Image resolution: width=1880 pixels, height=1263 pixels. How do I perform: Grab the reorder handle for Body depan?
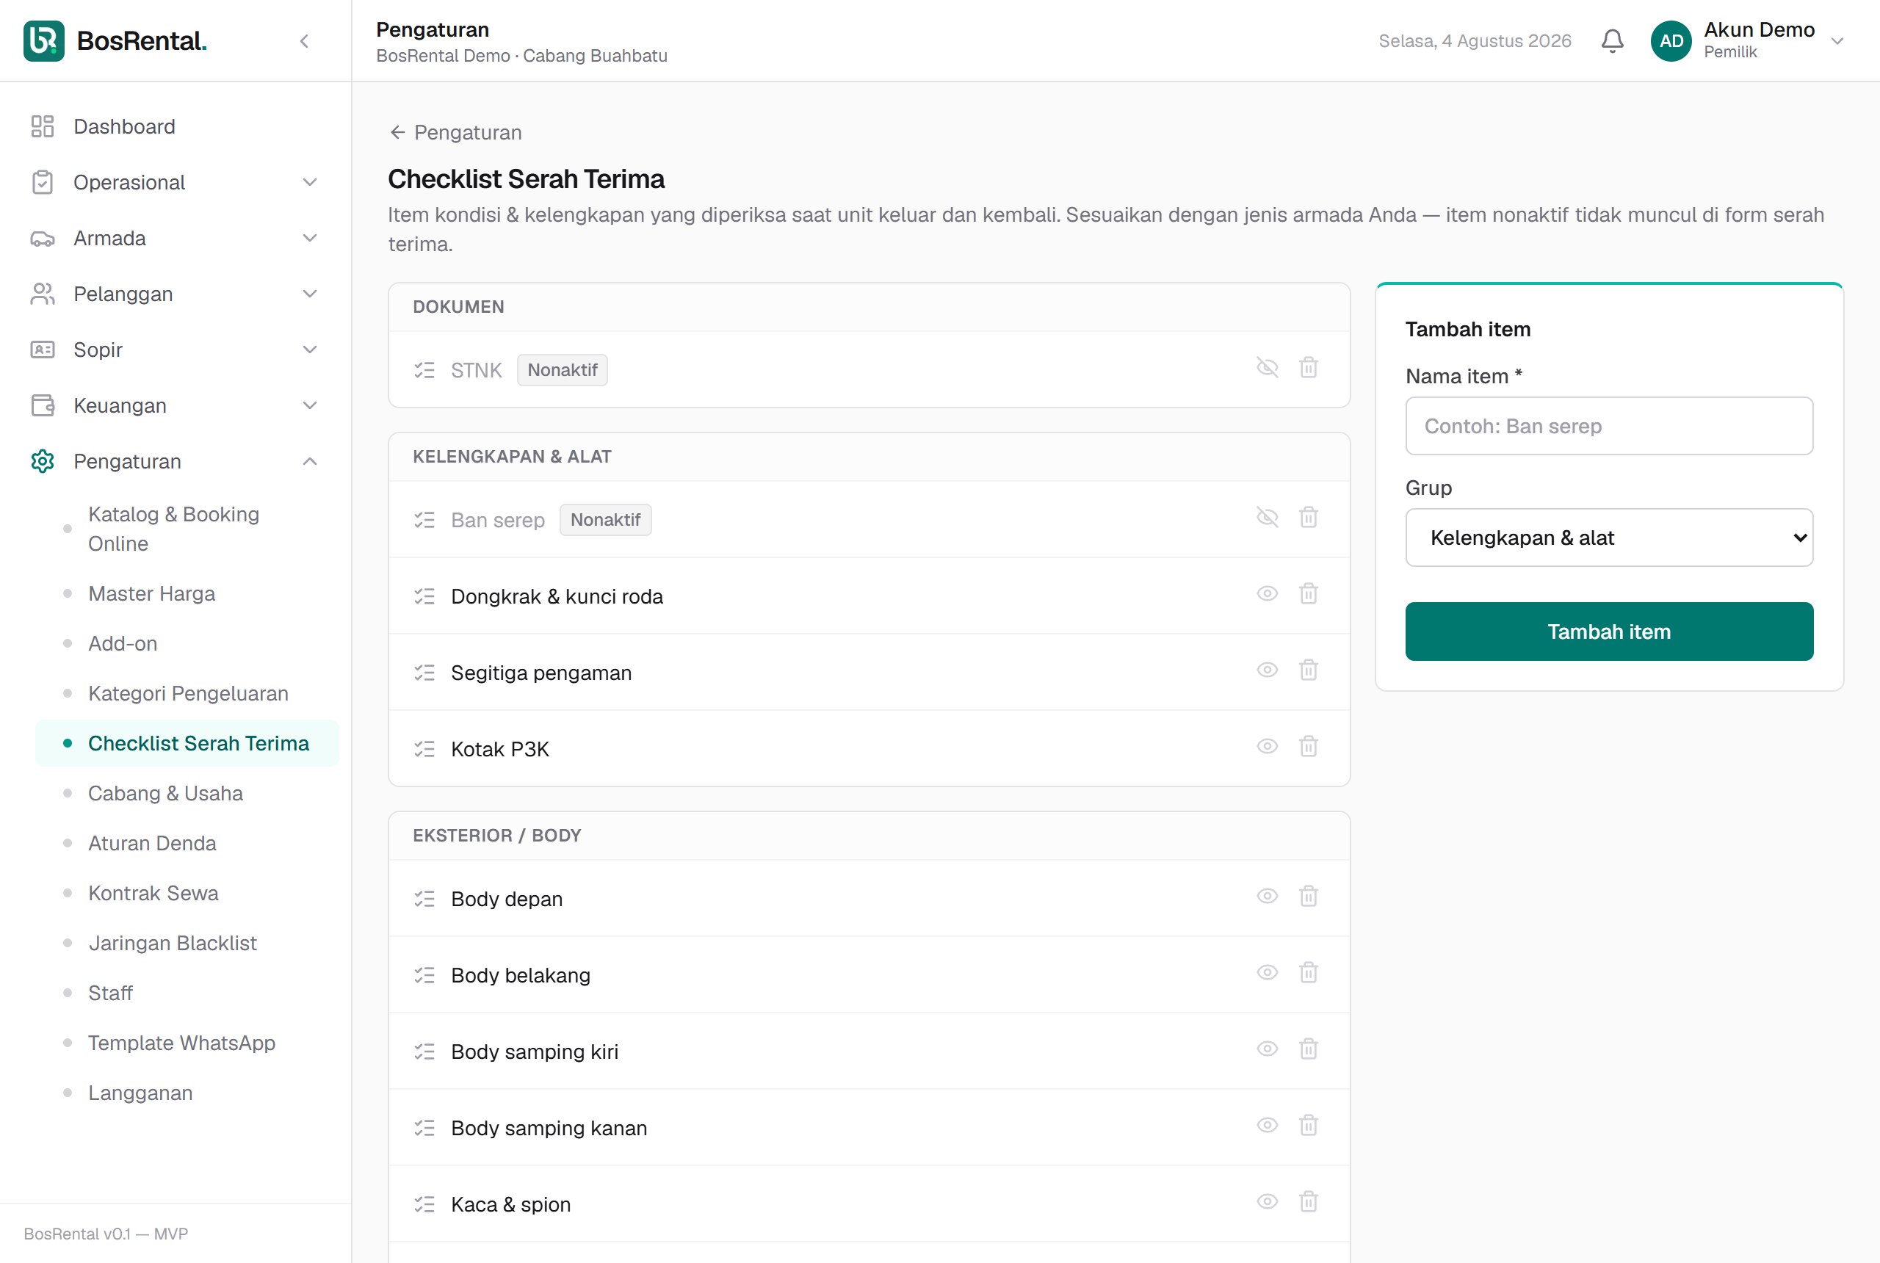pos(424,899)
